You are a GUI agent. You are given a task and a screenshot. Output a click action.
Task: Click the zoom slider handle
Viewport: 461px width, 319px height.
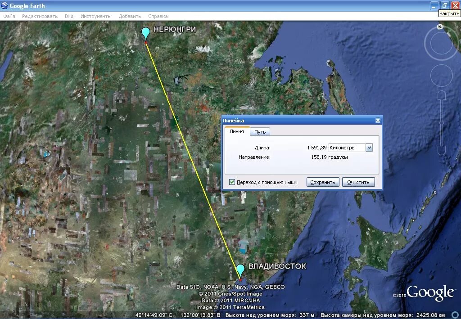pyautogui.click(x=441, y=122)
